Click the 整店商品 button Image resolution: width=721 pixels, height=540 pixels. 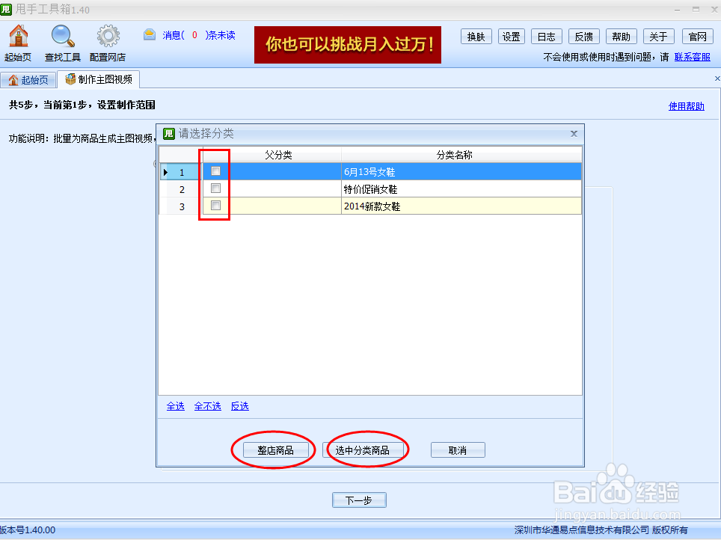[274, 450]
